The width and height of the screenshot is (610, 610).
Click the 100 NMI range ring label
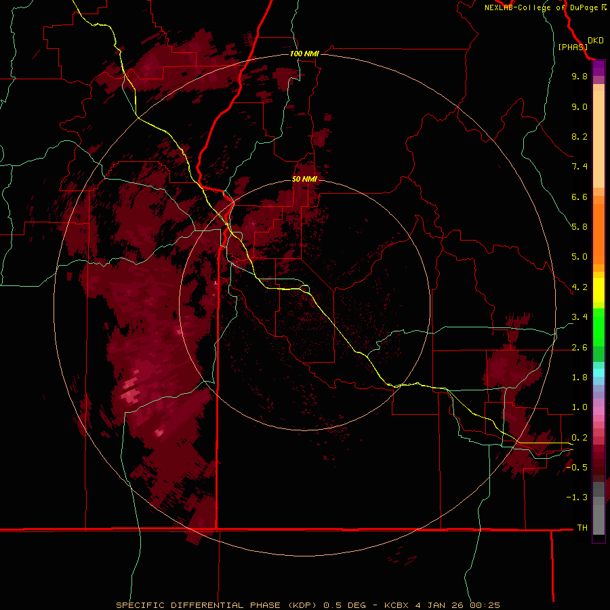click(304, 54)
